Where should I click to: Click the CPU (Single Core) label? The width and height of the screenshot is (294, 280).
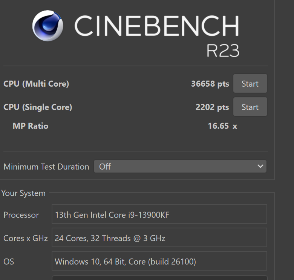coord(38,107)
